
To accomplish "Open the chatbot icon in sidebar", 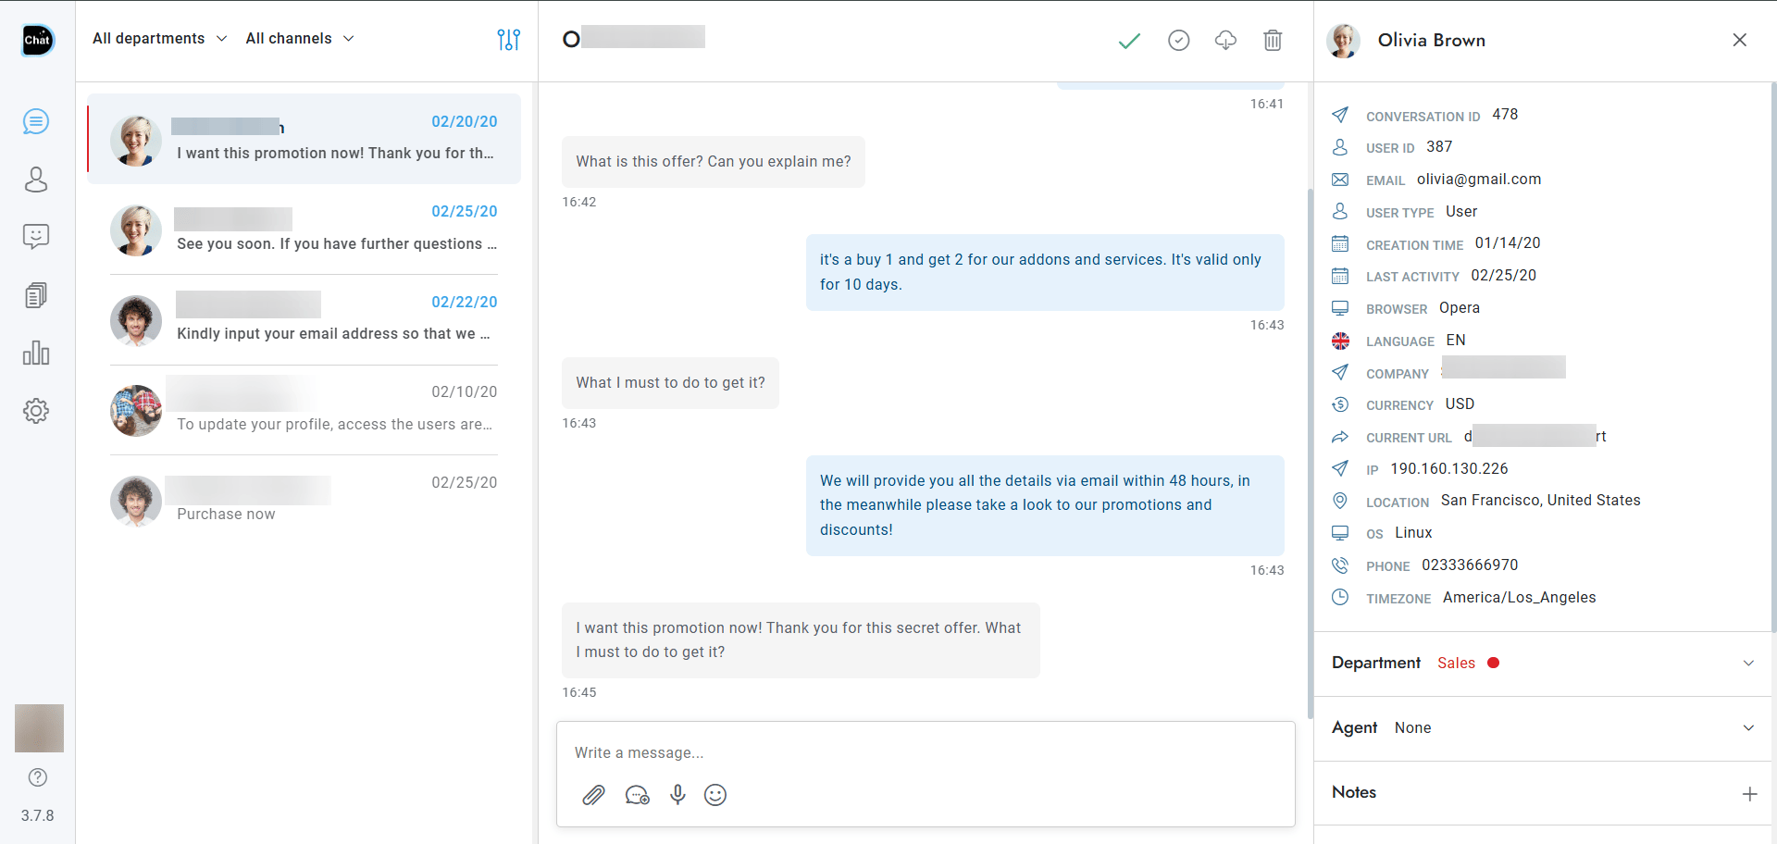I will [x=36, y=237].
